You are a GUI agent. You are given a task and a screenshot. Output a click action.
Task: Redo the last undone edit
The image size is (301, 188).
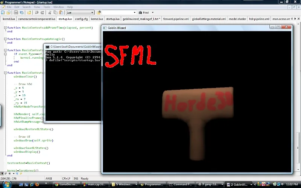pyautogui.click(x=42, y=12)
